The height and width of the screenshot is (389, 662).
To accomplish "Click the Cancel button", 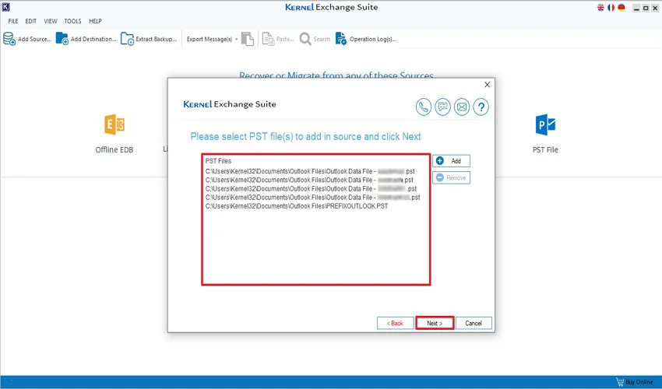I will click(x=474, y=323).
